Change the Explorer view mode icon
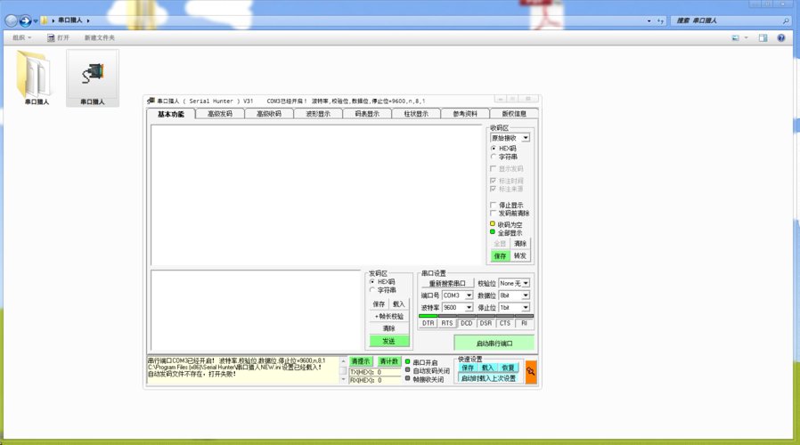 click(736, 37)
